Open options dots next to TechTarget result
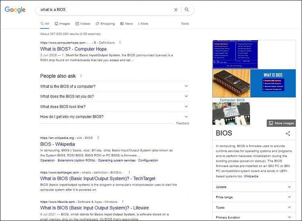Image resolution: width=302 pixels, height=221 pixels. pos(129,172)
